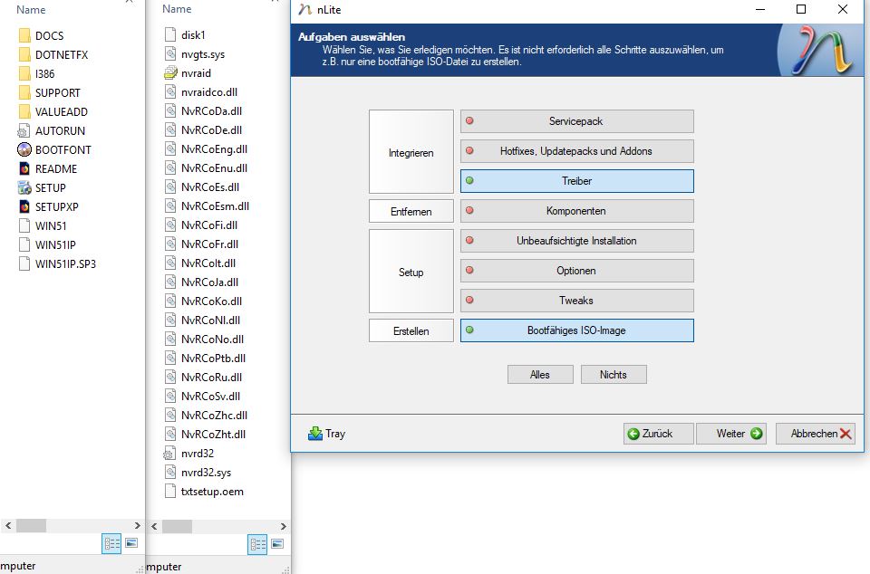Click the Alles button
The image size is (870, 574).
tap(540, 375)
